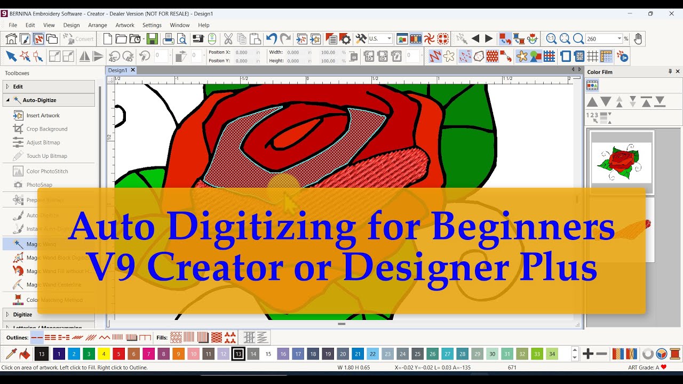Toggle Show Stitches view
Image resolution: width=683 pixels, height=384 pixels.
[x=435, y=56]
